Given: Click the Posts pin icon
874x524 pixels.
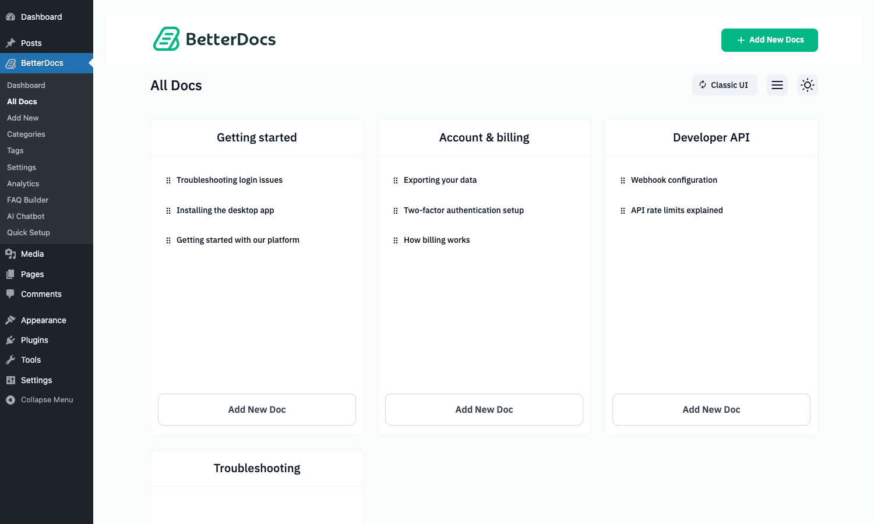Looking at the screenshot, I should click(10, 43).
